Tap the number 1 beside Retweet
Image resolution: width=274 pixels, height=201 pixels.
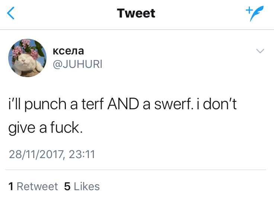[11, 186]
